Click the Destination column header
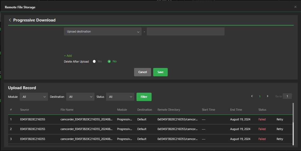The width and height of the screenshot is (301, 151). [145, 110]
